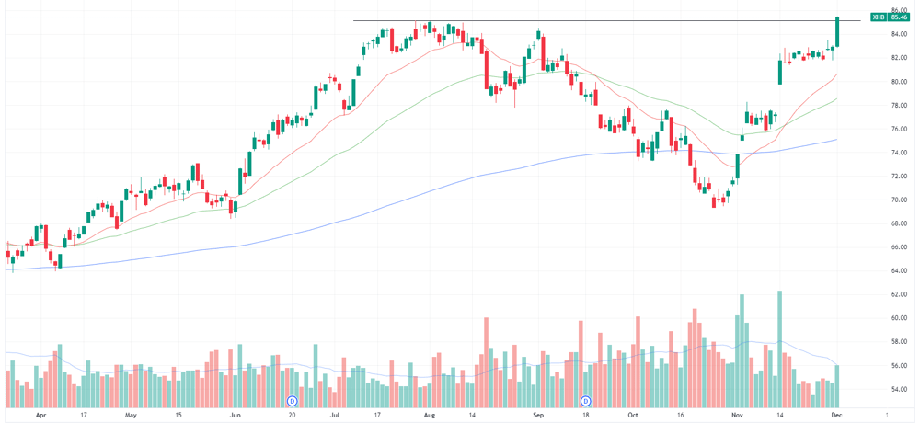The image size is (920, 423).
Task: Select the XHB ticker label on price axis
Action: point(879,17)
